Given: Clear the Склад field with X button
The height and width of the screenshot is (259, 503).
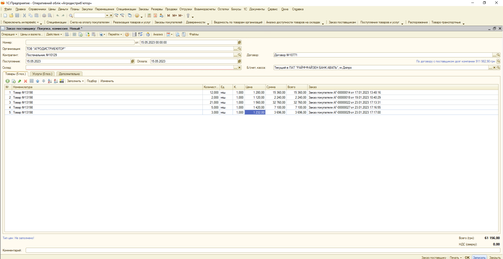Looking at the screenshot, I should click(x=239, y=68).
